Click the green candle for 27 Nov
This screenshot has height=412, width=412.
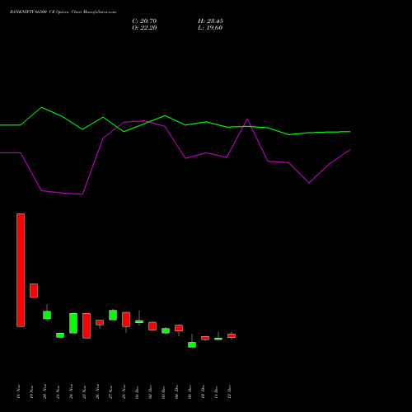point(113,315)
